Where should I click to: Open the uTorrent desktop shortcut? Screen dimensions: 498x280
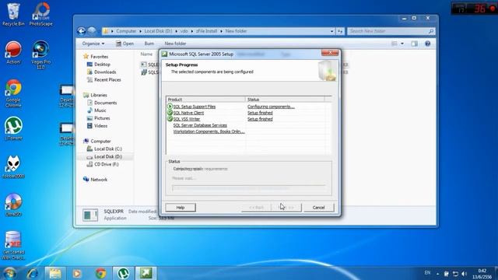click(13, 128)
